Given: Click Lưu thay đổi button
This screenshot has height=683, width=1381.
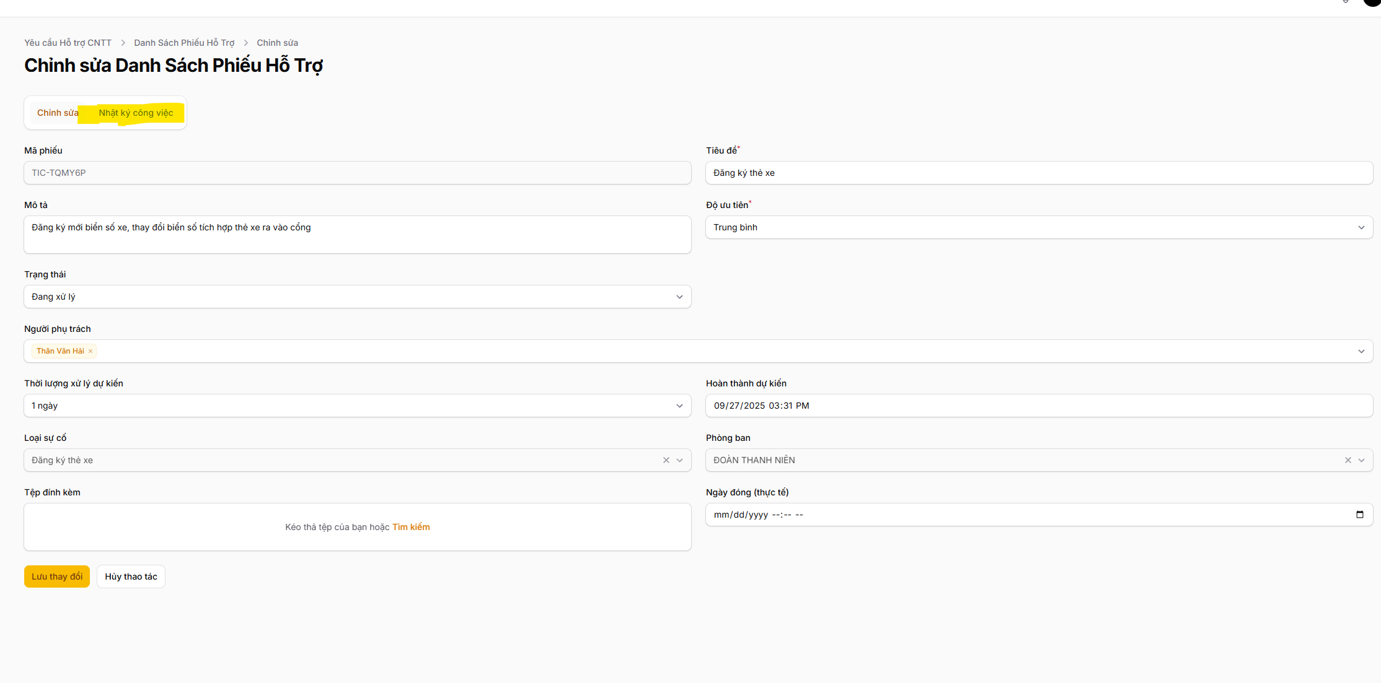Looking at the screenshot, I should (x=57, y=576).
